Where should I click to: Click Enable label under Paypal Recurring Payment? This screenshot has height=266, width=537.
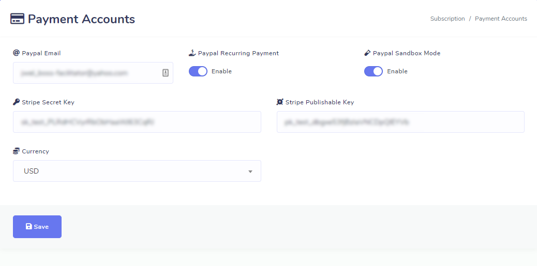point(221,71)
